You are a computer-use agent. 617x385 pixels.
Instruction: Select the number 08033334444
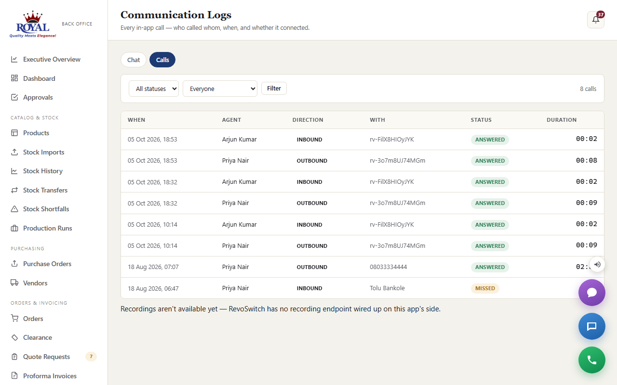click(x=388, y=267)
